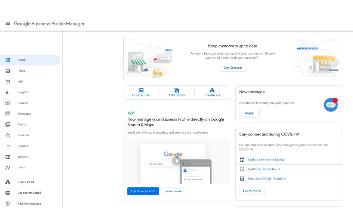This screenshot has width=353, height=224.
Task: Click the Home dashboard icon in sidebar
Action: pyautogui.click(x=7, y=60)
